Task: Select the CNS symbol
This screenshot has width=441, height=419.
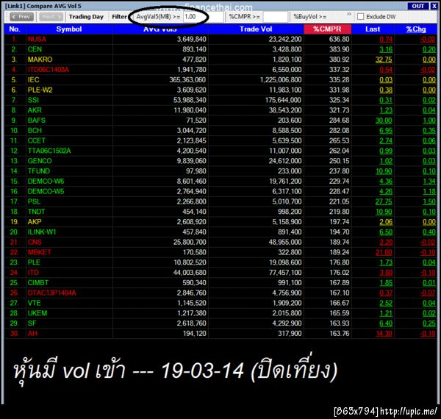Action: pyautogui.click(x=35, y=242)
